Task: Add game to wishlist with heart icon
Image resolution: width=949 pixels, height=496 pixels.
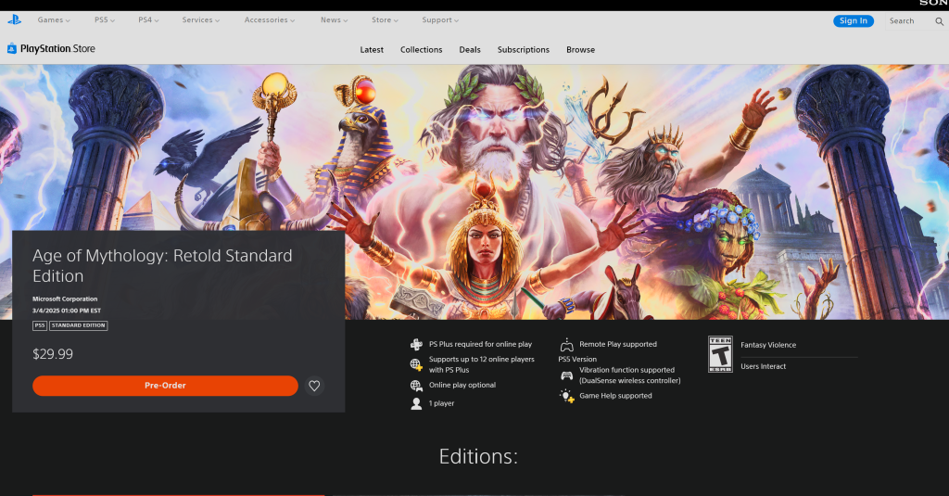Action: click(x=314, y=386)
